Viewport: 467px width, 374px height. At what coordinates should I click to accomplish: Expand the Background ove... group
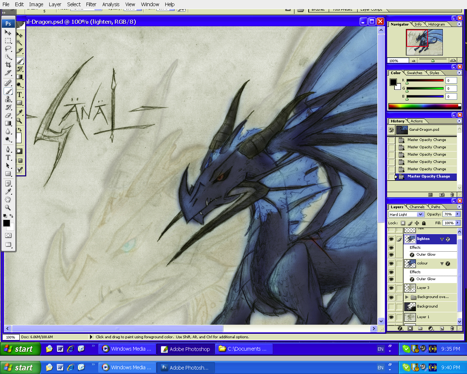tap(407, 297)
